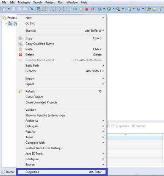This screenshot has width=164, height=176.
Task: Open the Search menu
Action: point(37,3)
